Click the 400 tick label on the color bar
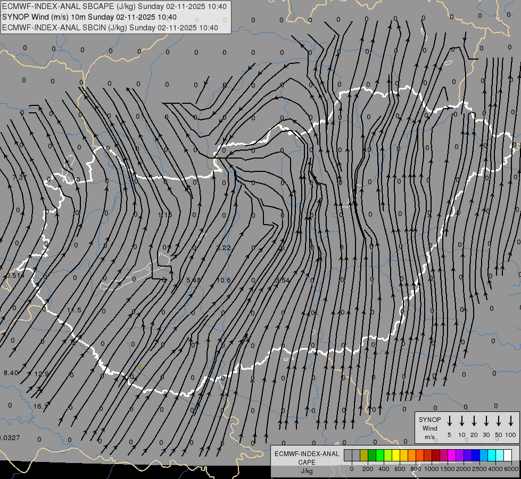The image size is (521, 479). tap(384, 469)
